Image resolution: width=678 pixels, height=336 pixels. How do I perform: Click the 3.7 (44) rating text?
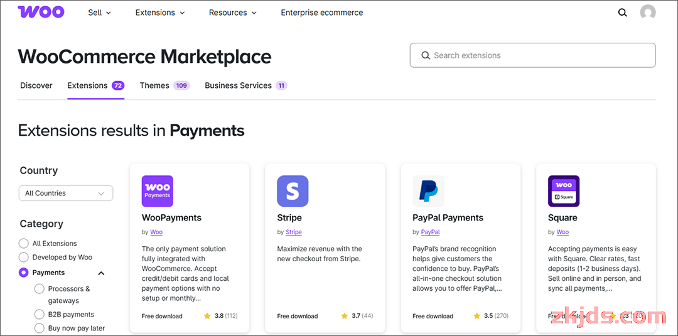pos(362,316)
